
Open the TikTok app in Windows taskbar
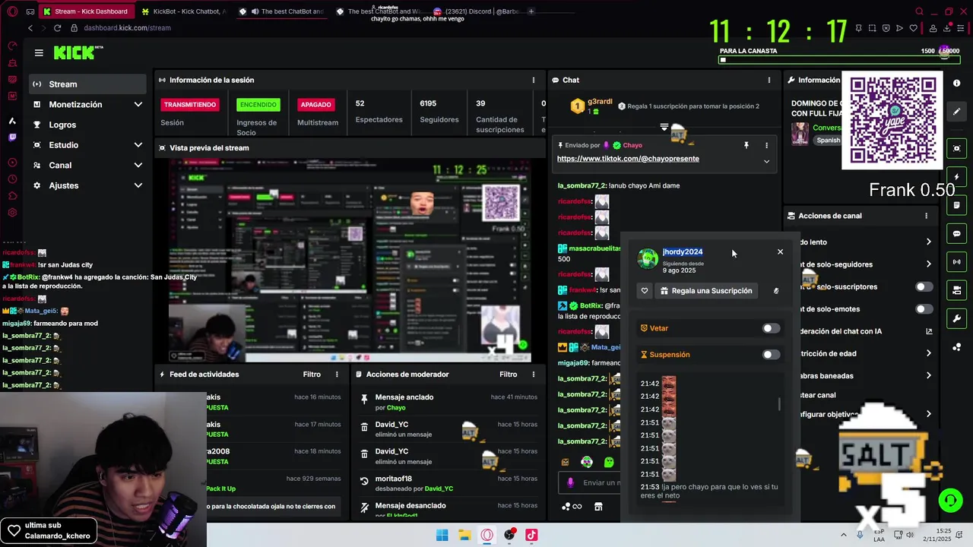pyautogui.click(x=531, y=535)
